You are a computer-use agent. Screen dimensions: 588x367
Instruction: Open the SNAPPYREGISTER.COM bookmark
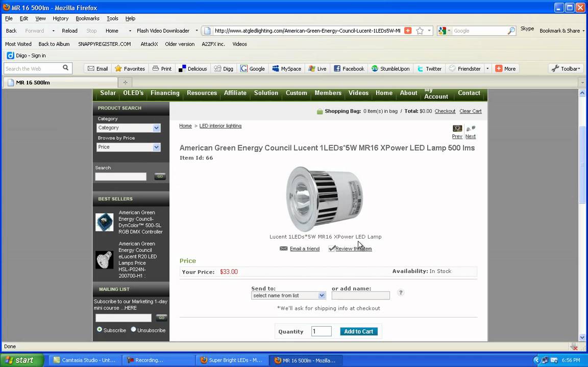pyautogui.click(x=104, y=44)
